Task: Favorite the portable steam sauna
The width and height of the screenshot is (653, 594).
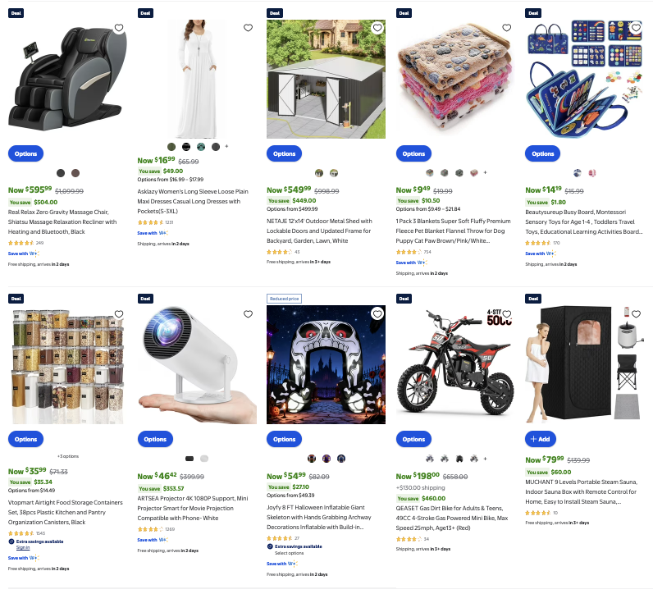Action: tap(636, 314)
